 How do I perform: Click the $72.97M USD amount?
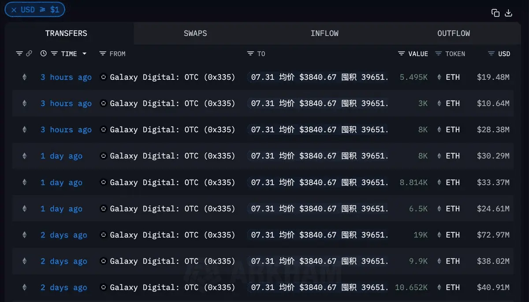(493, 235)
